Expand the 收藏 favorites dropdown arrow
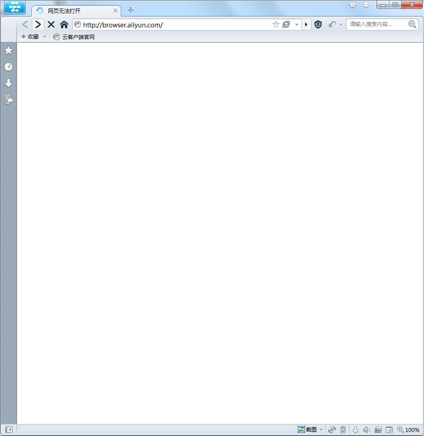424x436 pixels. [44, 37]
